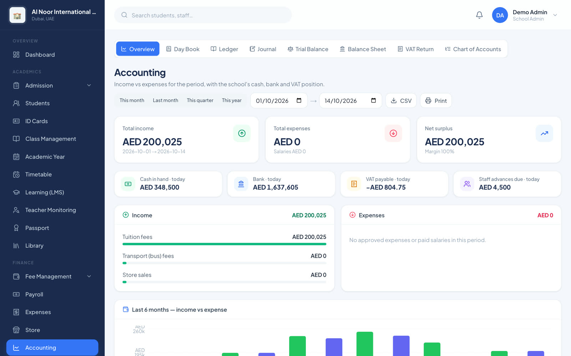The image size is (571, 356).
Task: Click the Bank building icon
Action: click(x=241, y=184)
